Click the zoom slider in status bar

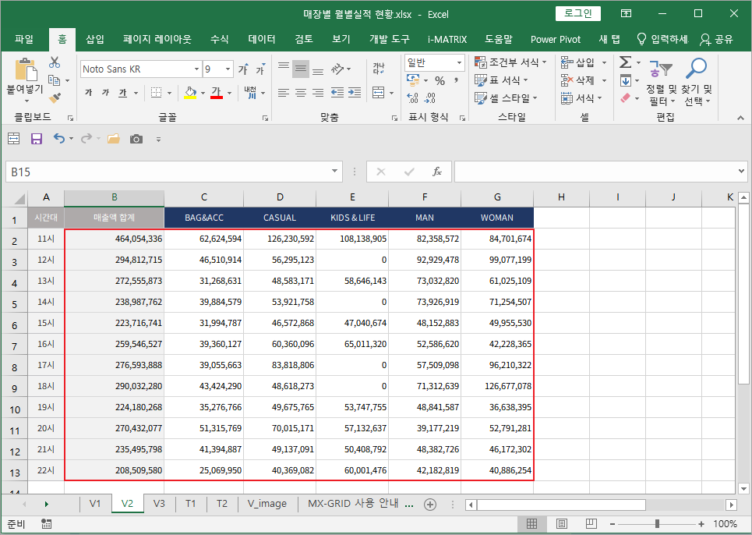(658, 524)
